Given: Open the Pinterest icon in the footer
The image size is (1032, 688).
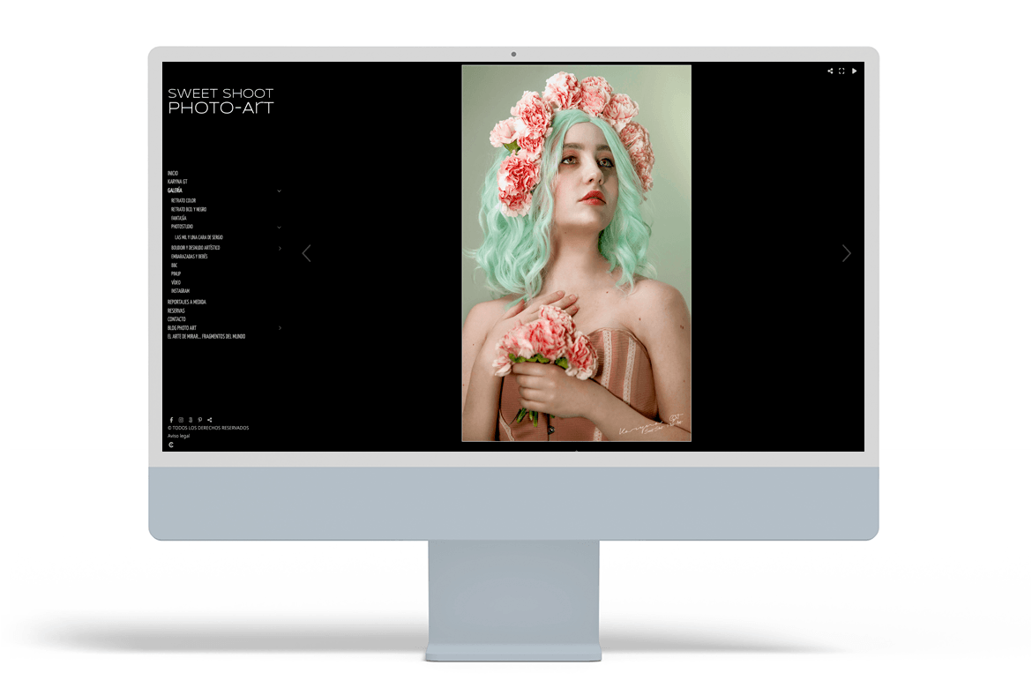Looking at the screenshot, I should 200,420.
